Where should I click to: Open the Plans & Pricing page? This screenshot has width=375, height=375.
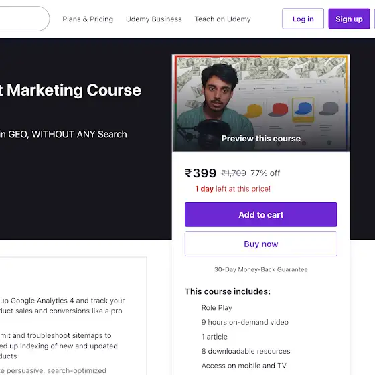tap(88, 19)
